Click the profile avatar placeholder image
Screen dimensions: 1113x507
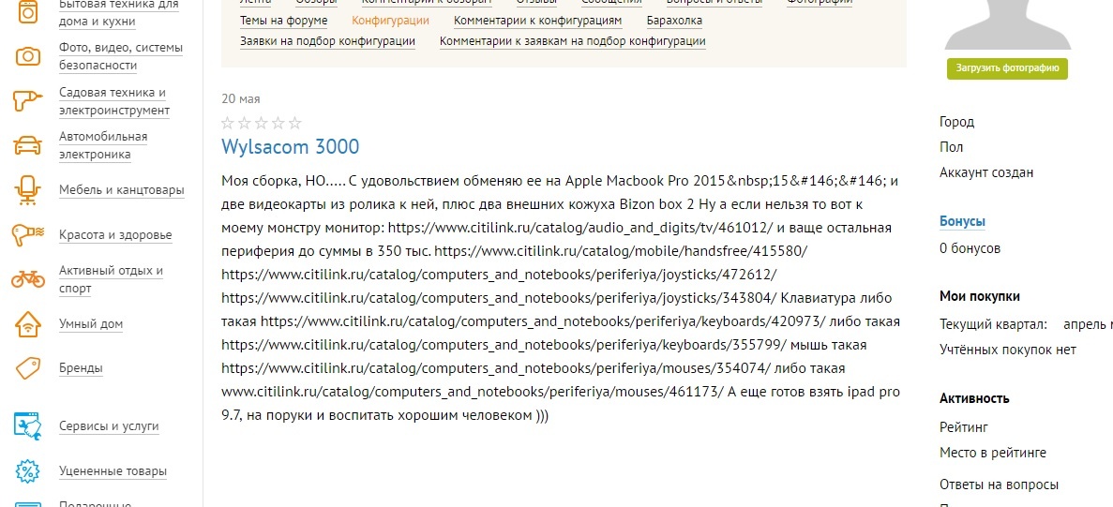click(1008, 24)
